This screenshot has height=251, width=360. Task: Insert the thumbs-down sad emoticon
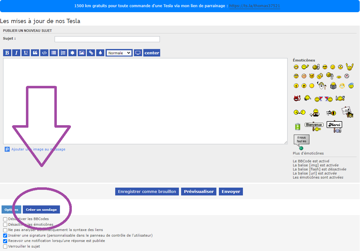330,76
